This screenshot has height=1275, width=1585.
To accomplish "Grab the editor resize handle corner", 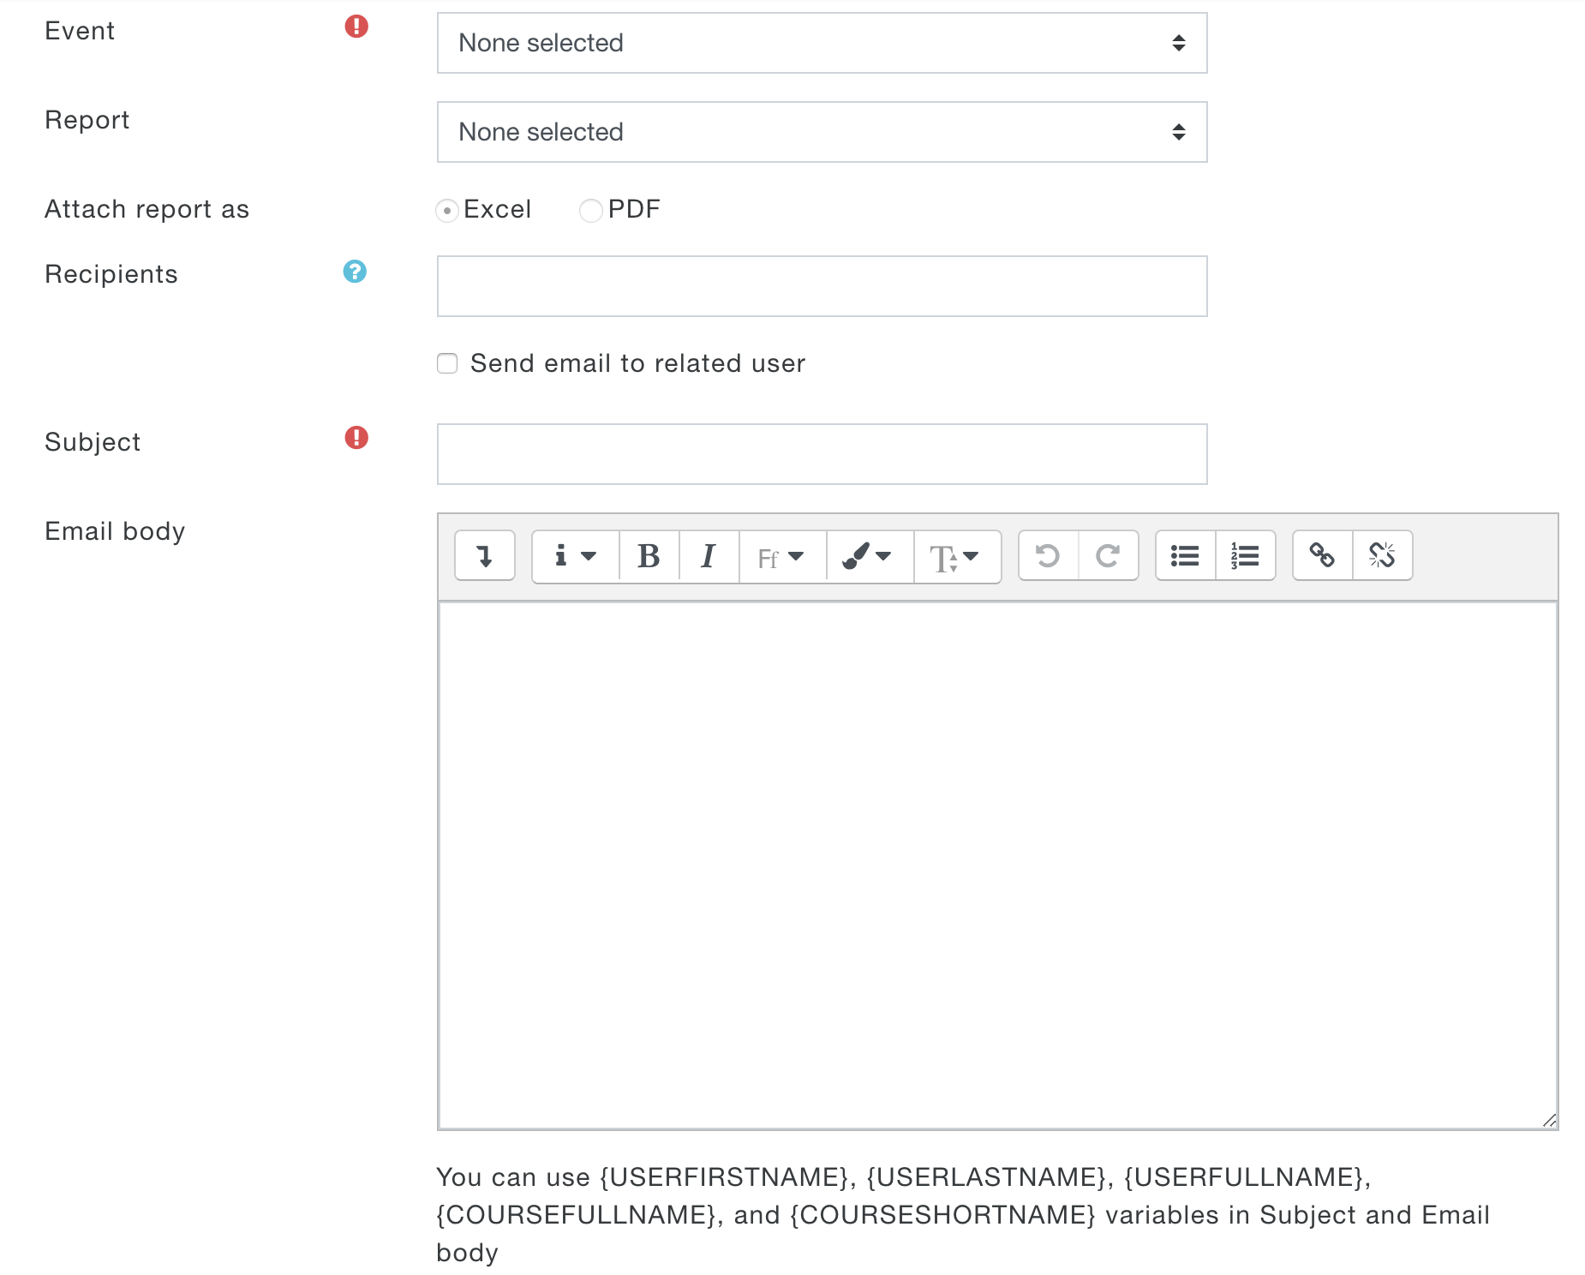I will (x=1549, y=1120).
